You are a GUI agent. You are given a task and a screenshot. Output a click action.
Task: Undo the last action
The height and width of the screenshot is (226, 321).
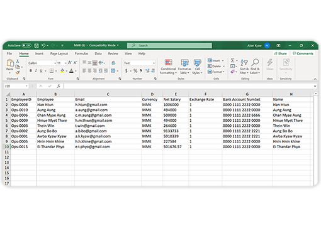[43, 45]
